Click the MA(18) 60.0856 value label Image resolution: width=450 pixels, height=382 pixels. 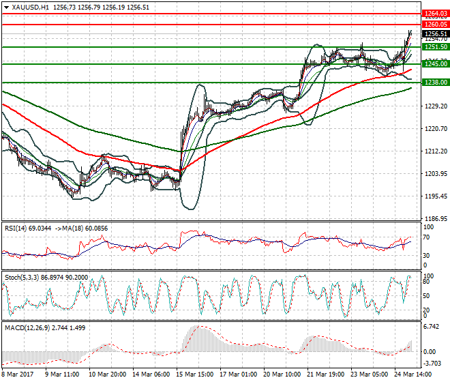click(x=83, y=229)
